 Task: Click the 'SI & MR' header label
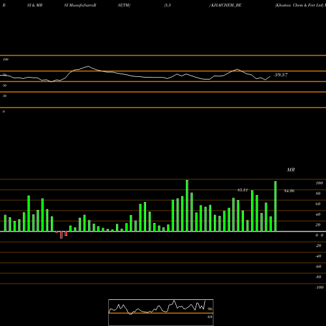35,5
